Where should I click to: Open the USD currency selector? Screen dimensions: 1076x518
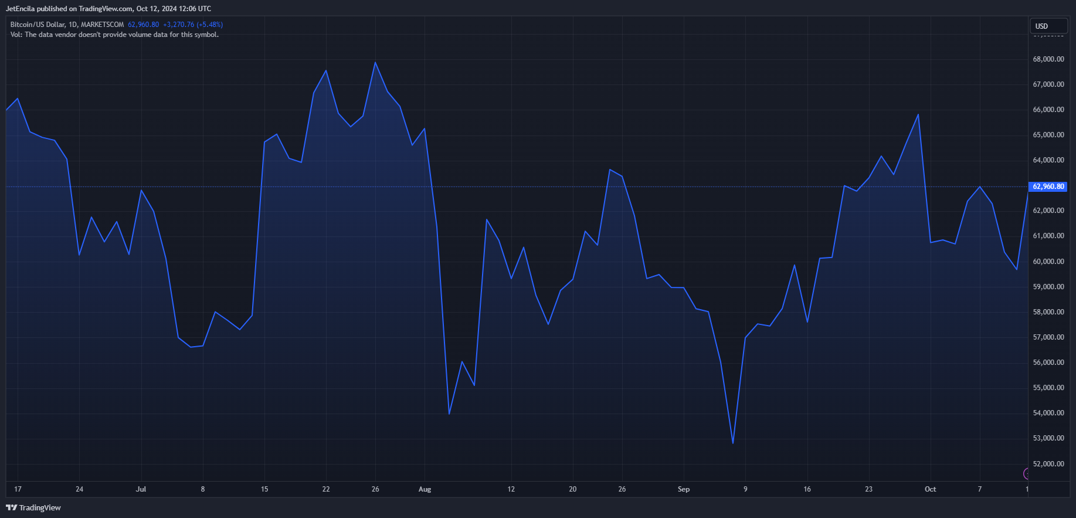click(1048, 26)
